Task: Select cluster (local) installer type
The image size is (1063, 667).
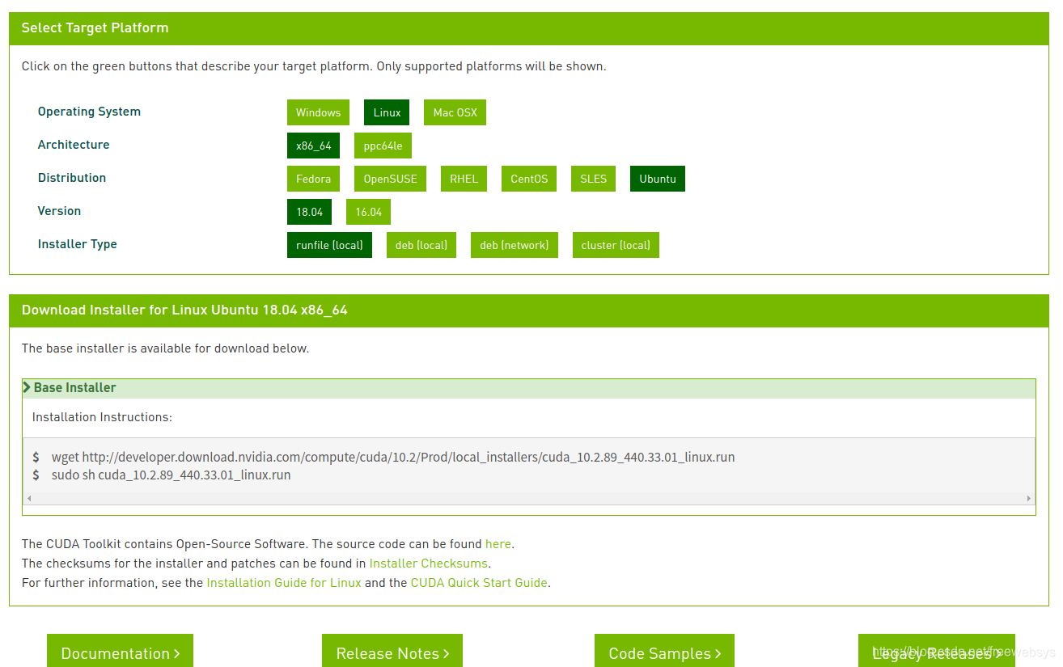Action: click(616, 245)
